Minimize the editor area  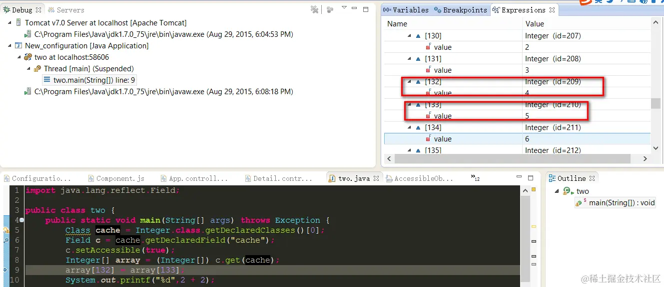(520, 177)
